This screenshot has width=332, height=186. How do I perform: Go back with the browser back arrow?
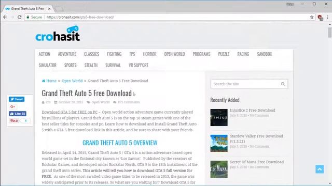[5, 17]
